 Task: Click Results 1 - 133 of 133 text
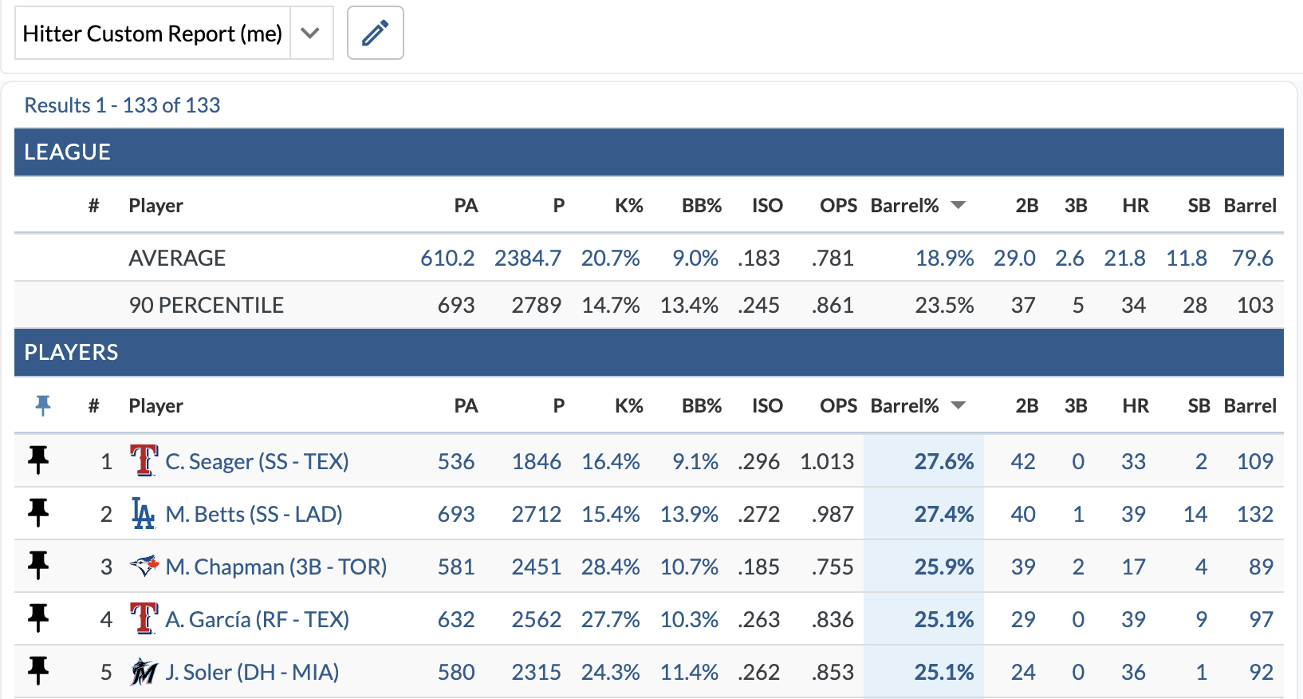click(x=122, y=105)
